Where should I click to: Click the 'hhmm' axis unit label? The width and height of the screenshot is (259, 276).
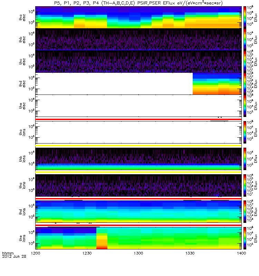8,253
